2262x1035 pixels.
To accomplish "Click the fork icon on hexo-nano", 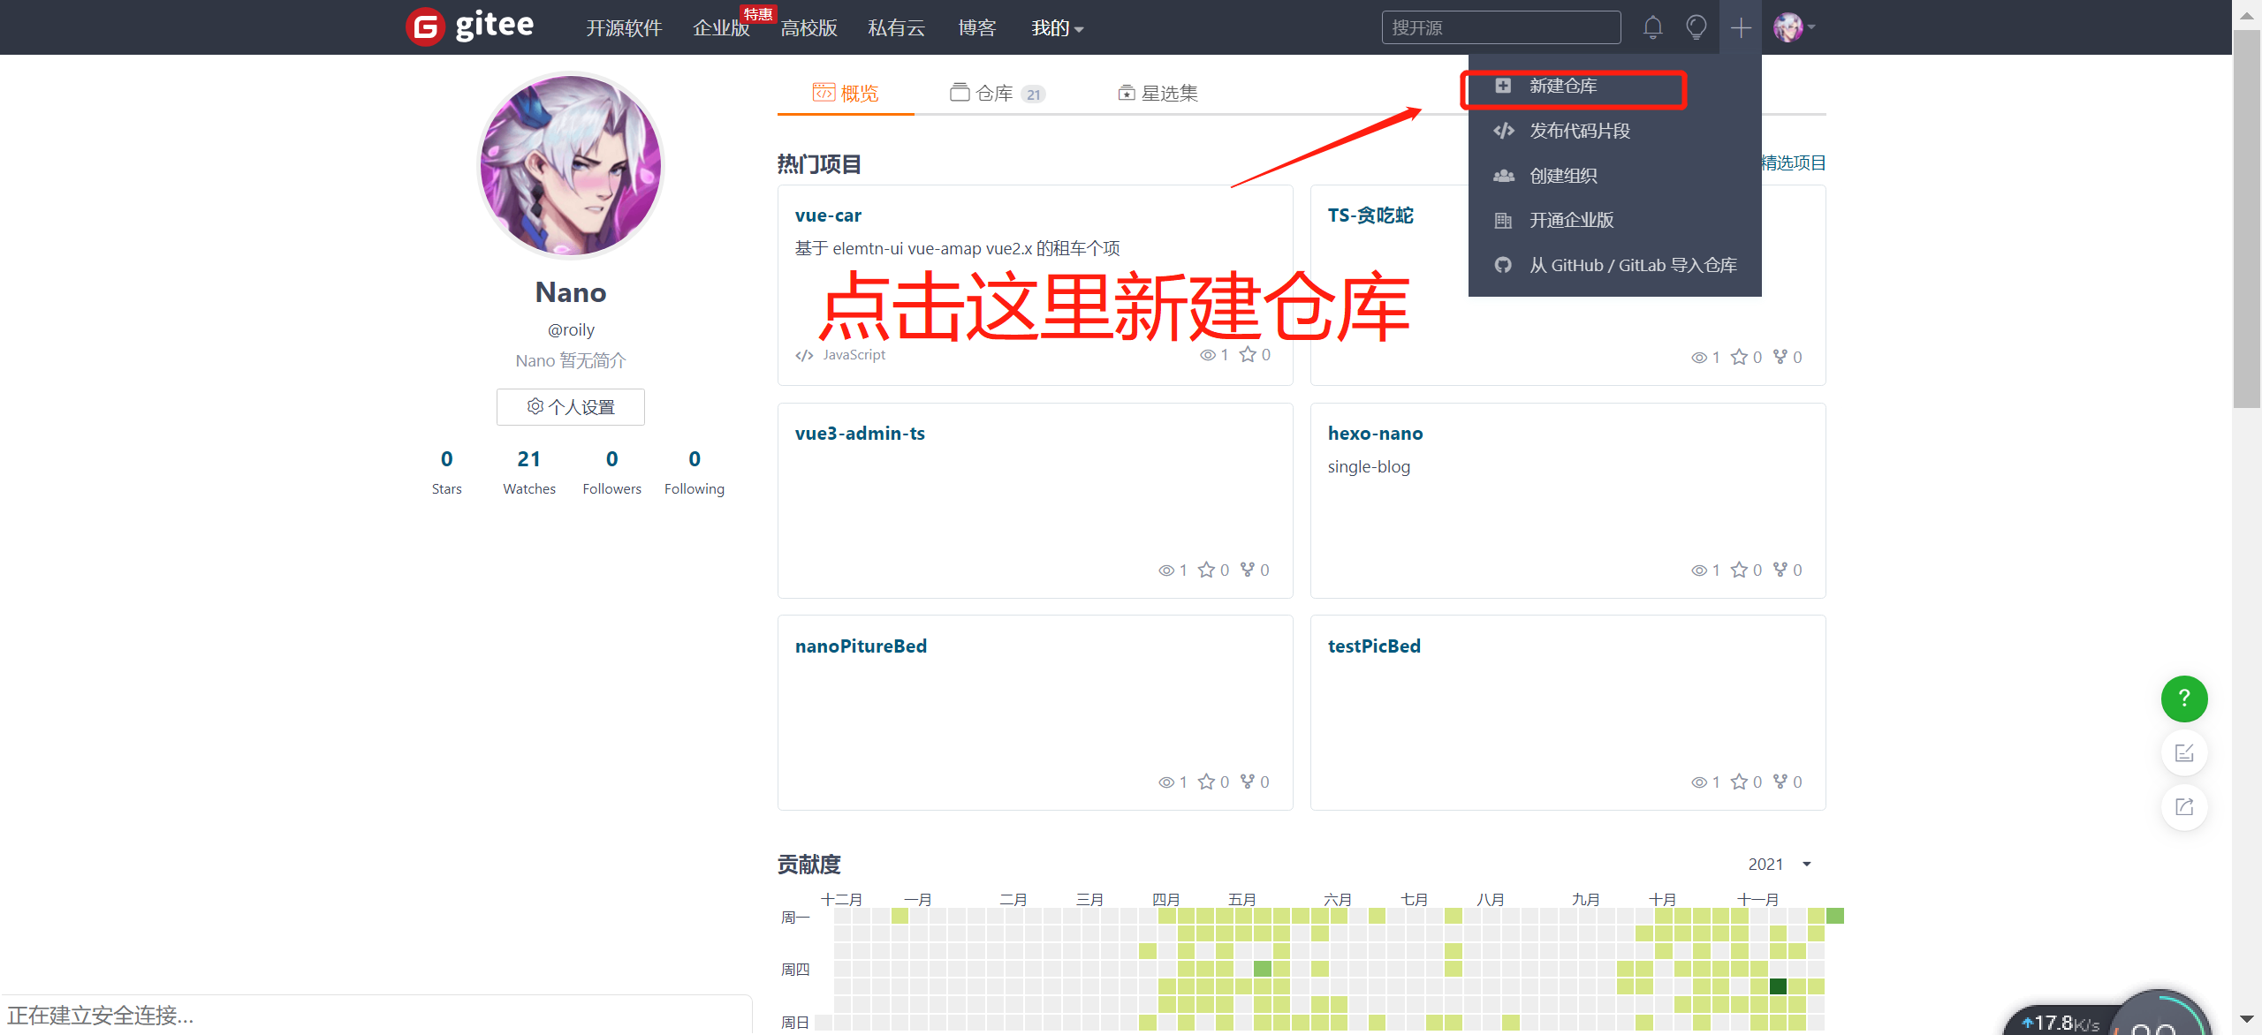I will (1780, 570).
